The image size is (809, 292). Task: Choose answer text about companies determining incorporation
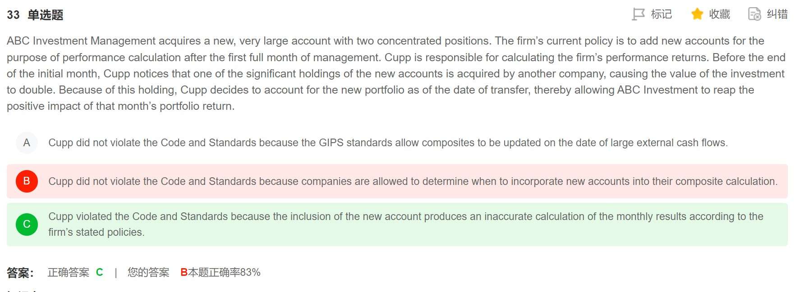(x=413, y=181)
